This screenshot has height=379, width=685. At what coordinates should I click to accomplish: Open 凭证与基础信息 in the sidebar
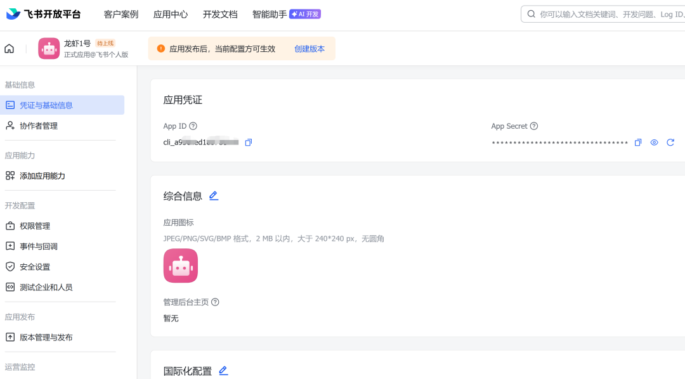46,105
